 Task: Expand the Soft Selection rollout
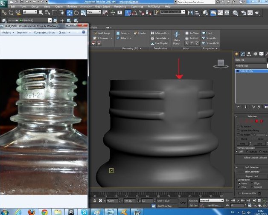click(x=252, y=167)
